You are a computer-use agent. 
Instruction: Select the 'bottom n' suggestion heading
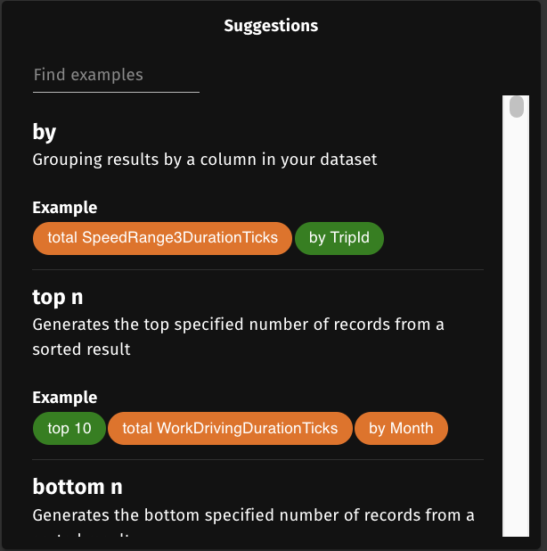(x=78, y=487)
